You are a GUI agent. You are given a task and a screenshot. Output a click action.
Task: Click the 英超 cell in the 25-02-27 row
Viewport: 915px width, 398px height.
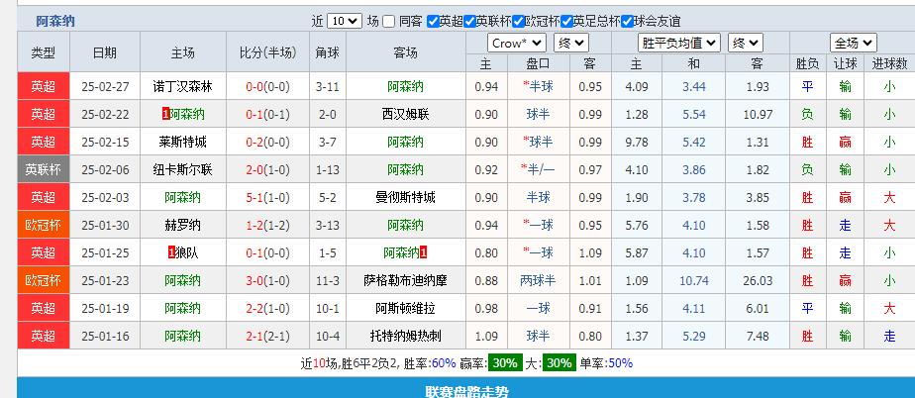(44, 87)
